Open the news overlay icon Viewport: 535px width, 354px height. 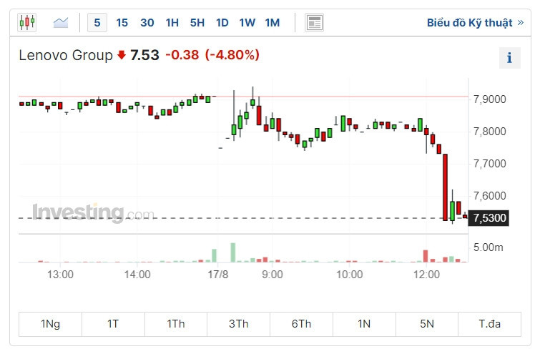314,23
